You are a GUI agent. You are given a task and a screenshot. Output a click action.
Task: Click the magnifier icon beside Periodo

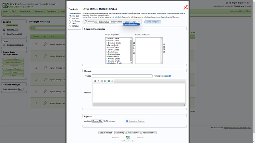(x=86, y=22)
